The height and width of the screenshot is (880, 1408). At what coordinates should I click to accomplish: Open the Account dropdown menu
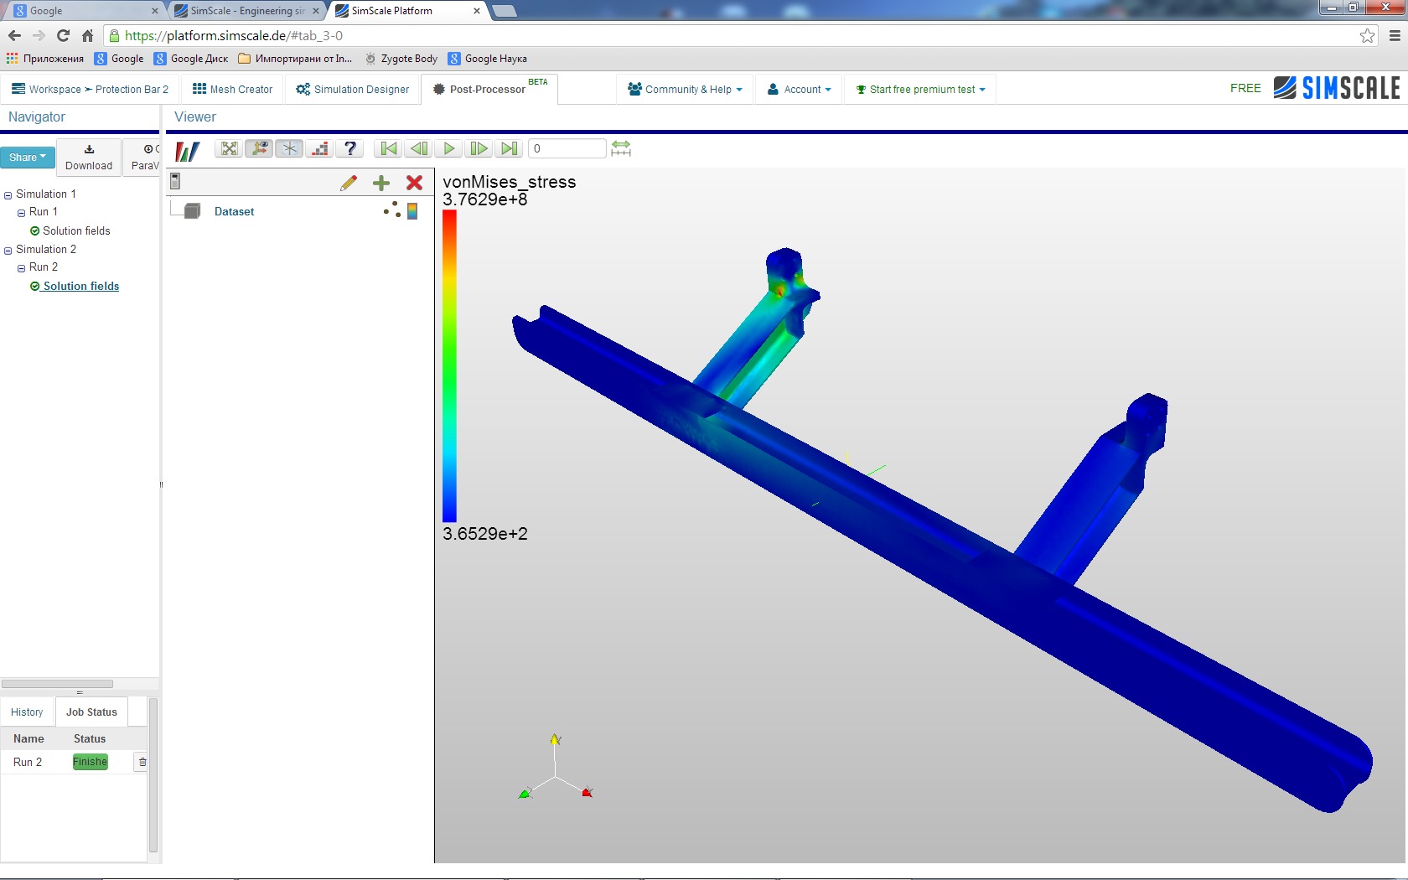tap(800, 89)
